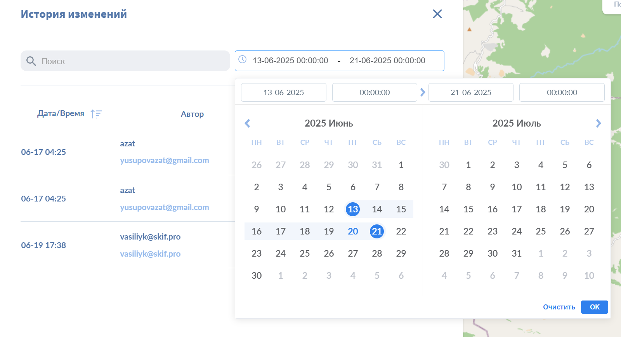Click the clock icon in date range field
This screenshot has width=621, height=337.
pos(243,59)
